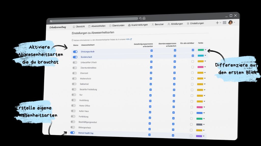
Task: Turn on the Home-Office toggle
Action: pos(73,105)
